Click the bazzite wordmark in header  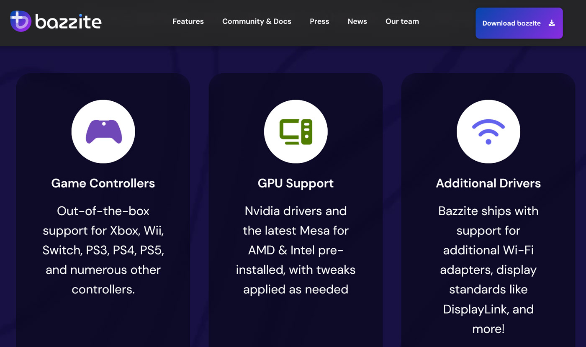(x=68, y=22)
